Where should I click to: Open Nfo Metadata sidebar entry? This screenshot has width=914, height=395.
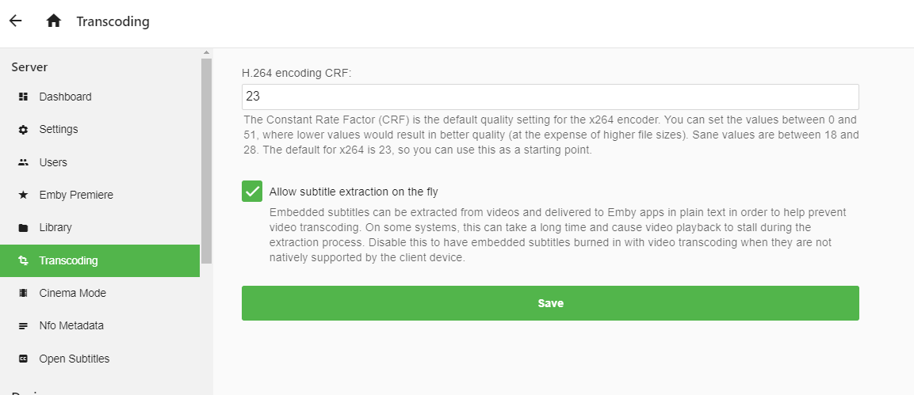(x=71, y=325)
